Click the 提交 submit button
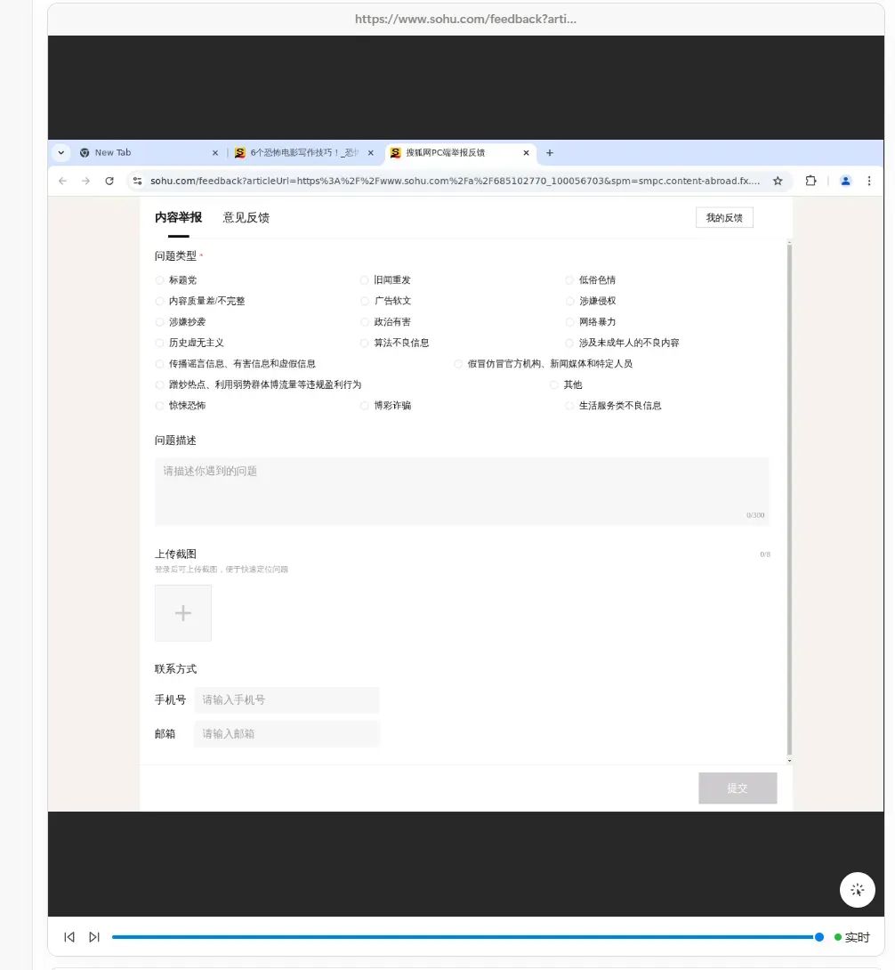The width and height of the screenshot is (895, 970). (738, 788)
